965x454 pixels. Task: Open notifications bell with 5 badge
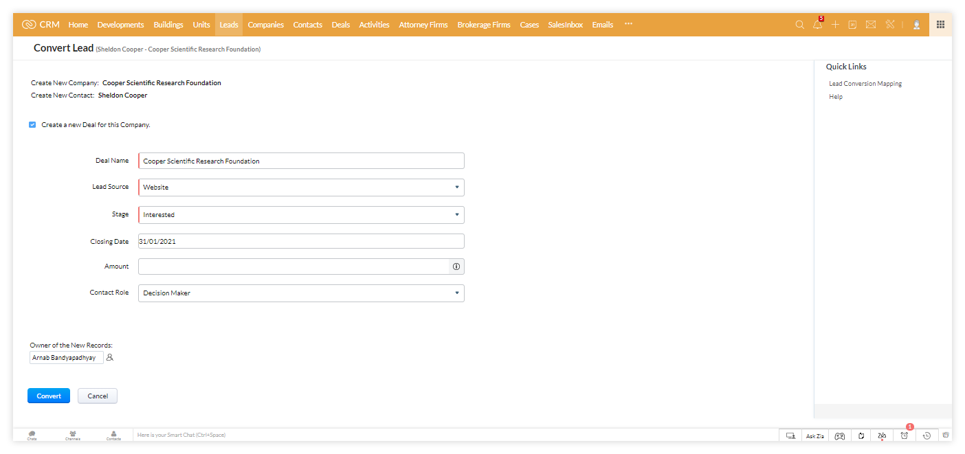817,24
